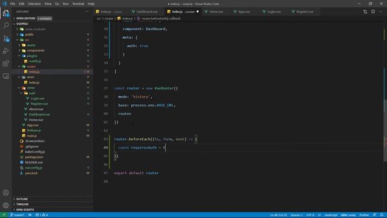Switch to the Dashboard.vue tab
This screenshot has width=387, height=218.
point(147,12)
